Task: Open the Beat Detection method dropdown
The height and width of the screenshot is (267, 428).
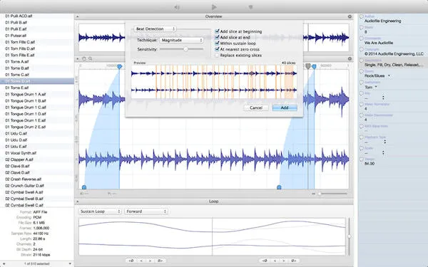Action: point(155,29)
